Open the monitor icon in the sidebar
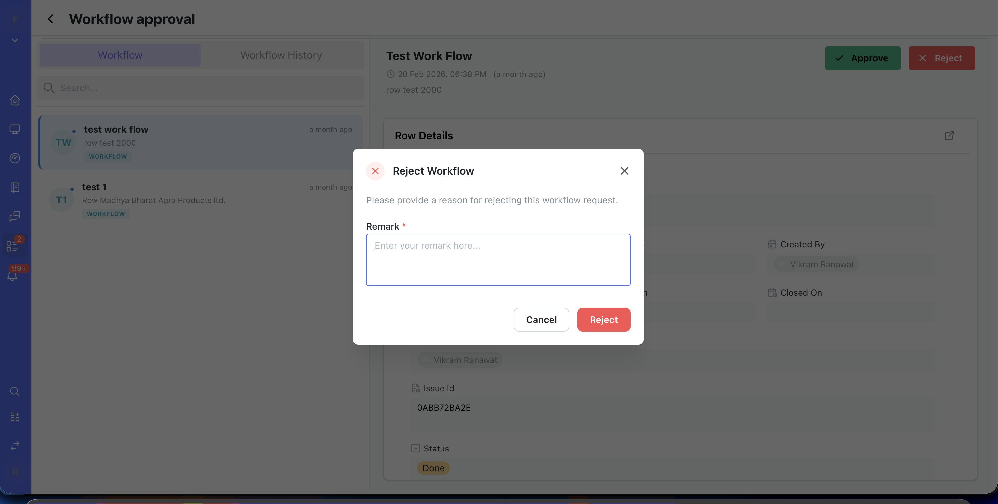 pos(15,129)
